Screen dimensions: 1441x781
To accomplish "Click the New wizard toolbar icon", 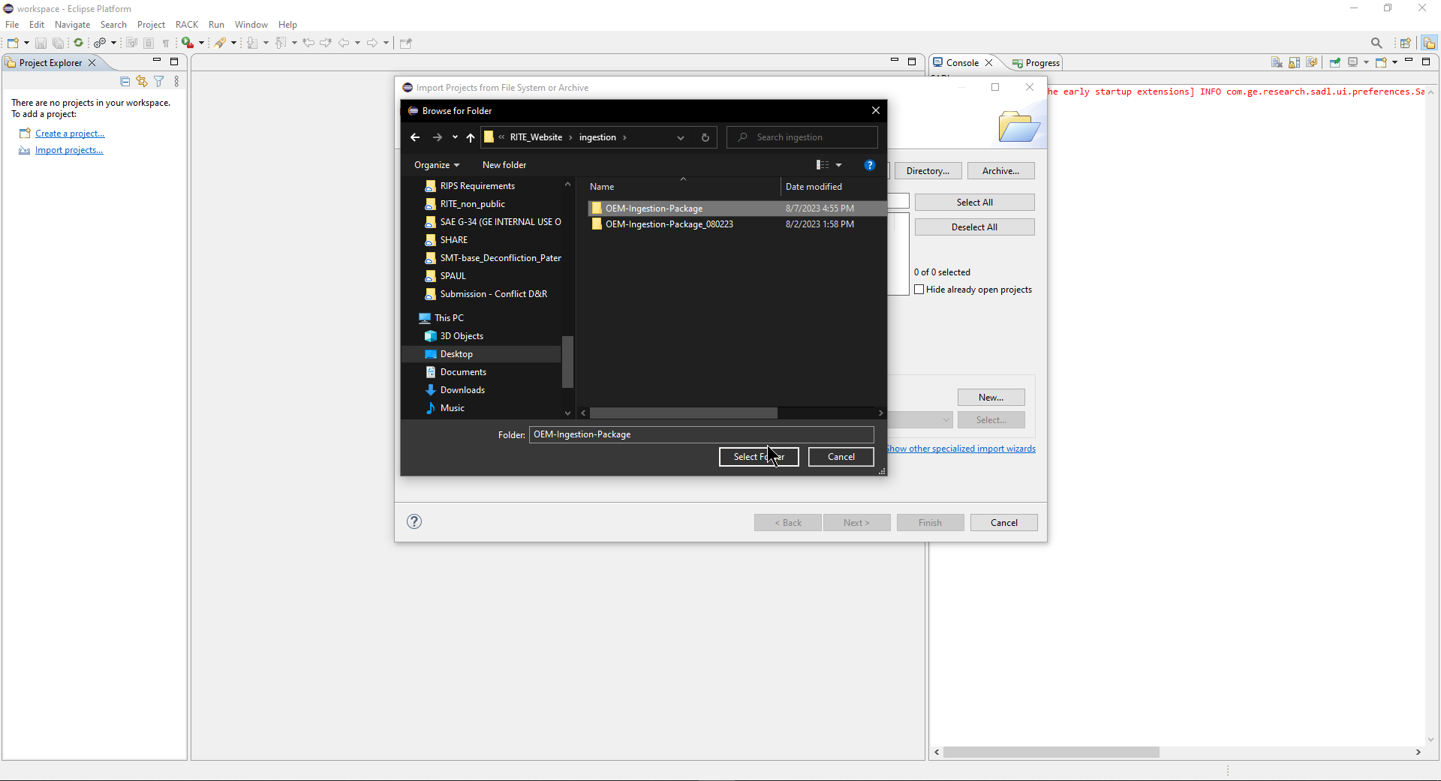I will 13,43.
